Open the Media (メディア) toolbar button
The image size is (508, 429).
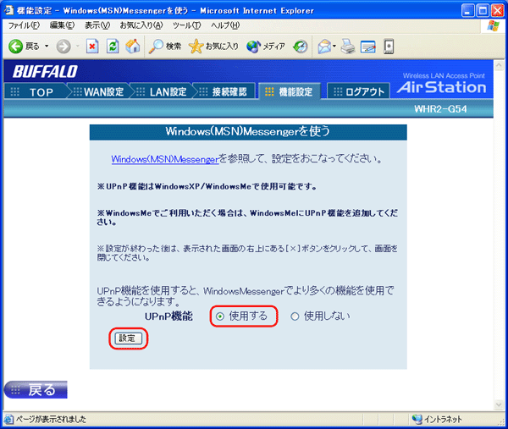[x=266, y=47]
